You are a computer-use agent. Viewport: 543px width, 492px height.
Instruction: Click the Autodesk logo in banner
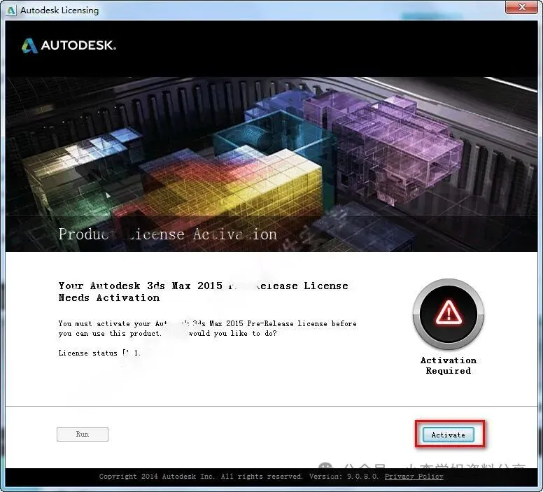69,45
